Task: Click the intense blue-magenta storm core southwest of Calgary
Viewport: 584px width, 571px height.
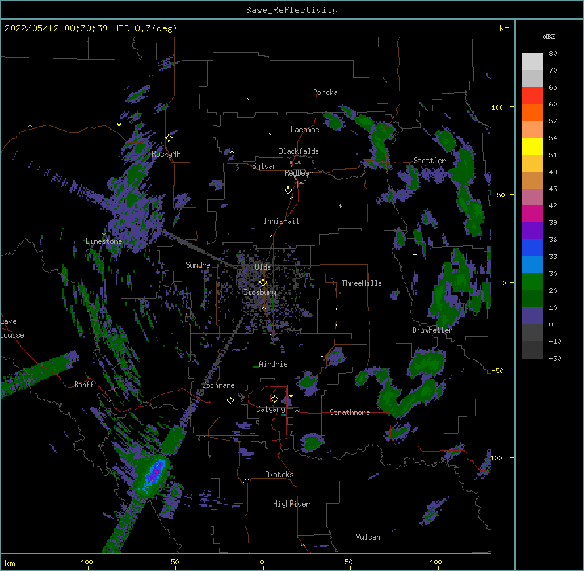Action: (155, 473)
